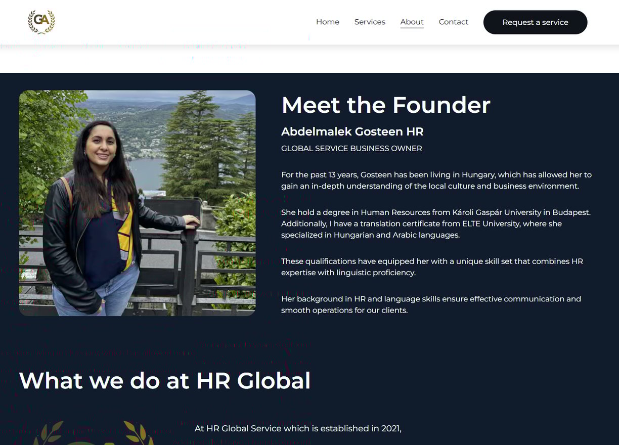Click the lake view in founder photo background
The height and width of the screenshot is (445, 619).
(x=147, y=173)
